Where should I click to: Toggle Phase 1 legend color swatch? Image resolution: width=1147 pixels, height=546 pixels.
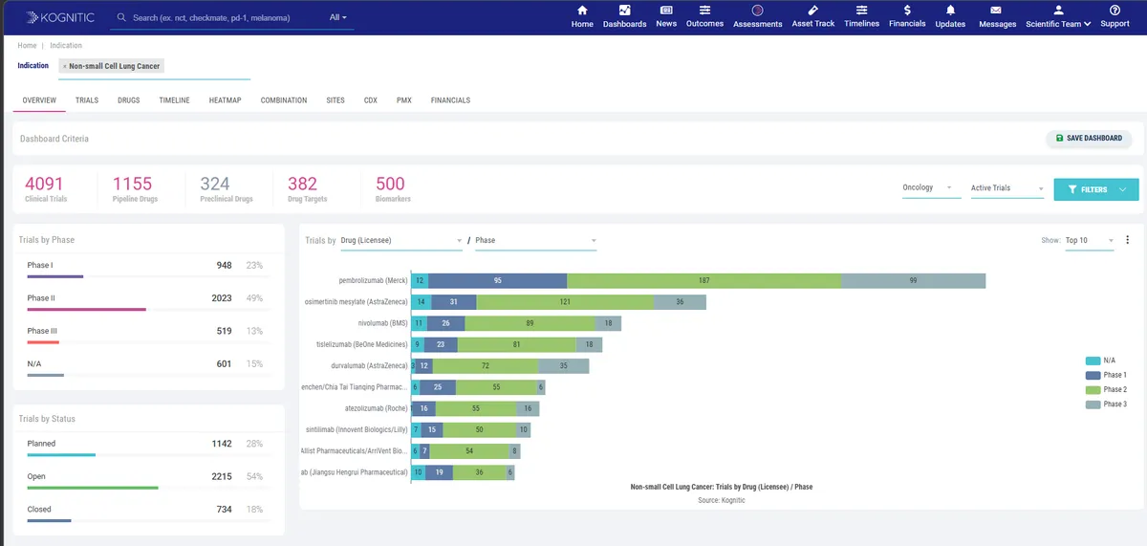(x=1093, y=375)
